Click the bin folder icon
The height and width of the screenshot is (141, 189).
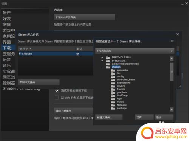pyautogui.click(x=113, y=73)
